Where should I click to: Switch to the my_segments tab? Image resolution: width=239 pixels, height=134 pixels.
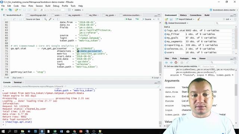point(74,15)
